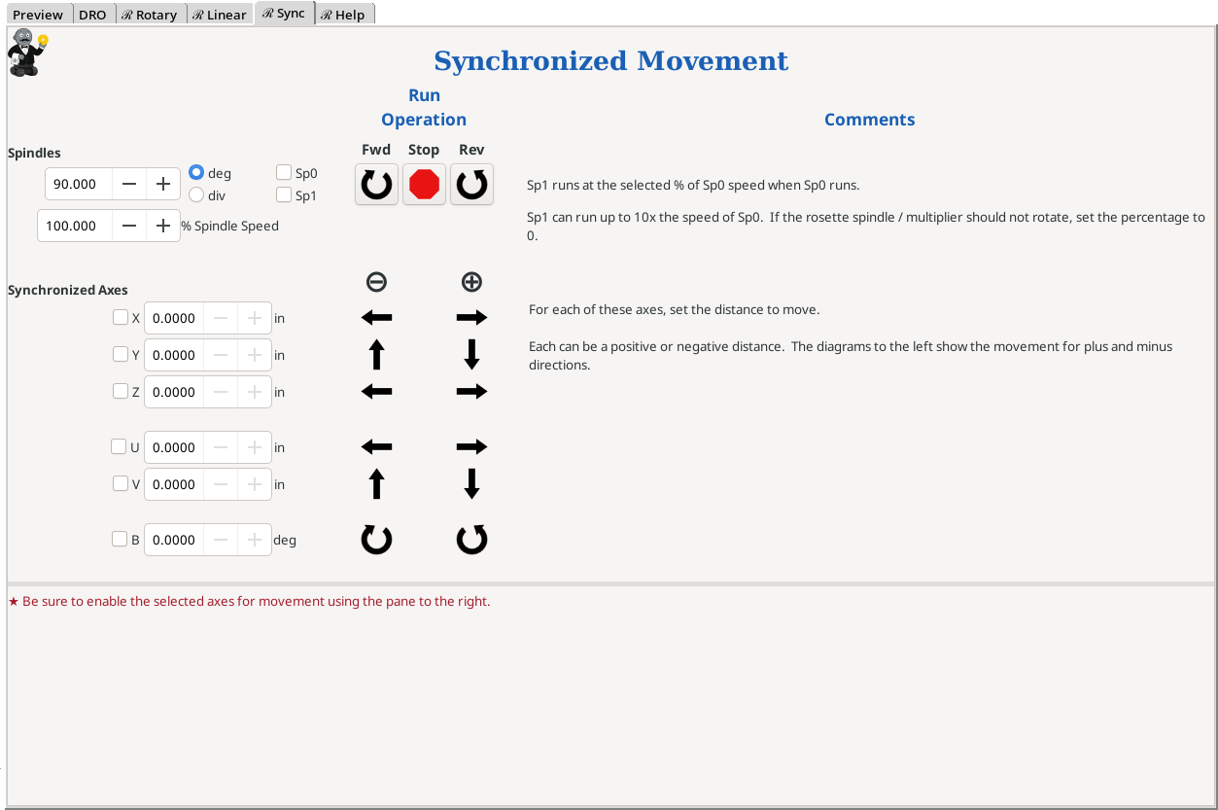The width and height of the screenshot is (1218, 810).
Task: Click the robot mascot icon at top left
Action: (26, 52)
